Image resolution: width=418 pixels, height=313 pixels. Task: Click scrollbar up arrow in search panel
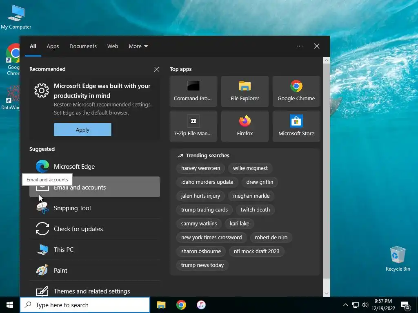coord(327,60)
